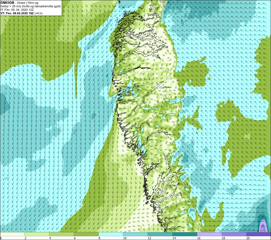The image size is (271, 240).
Task: Click the legend scale label "4"
Action: 50,238
